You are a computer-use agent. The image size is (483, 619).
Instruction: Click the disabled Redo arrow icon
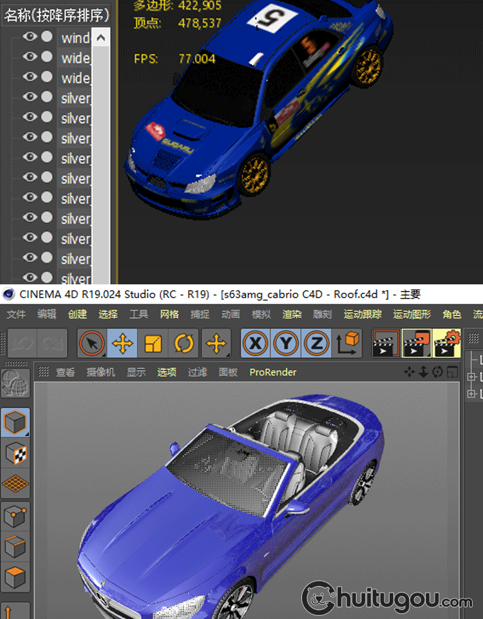(x=52, y=343)
